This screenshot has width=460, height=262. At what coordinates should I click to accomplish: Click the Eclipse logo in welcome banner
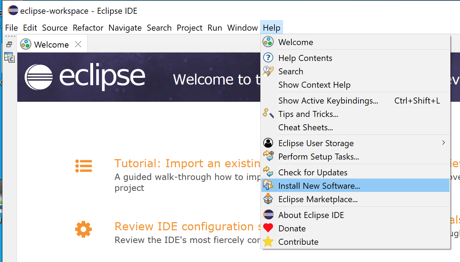click(85, 77)
